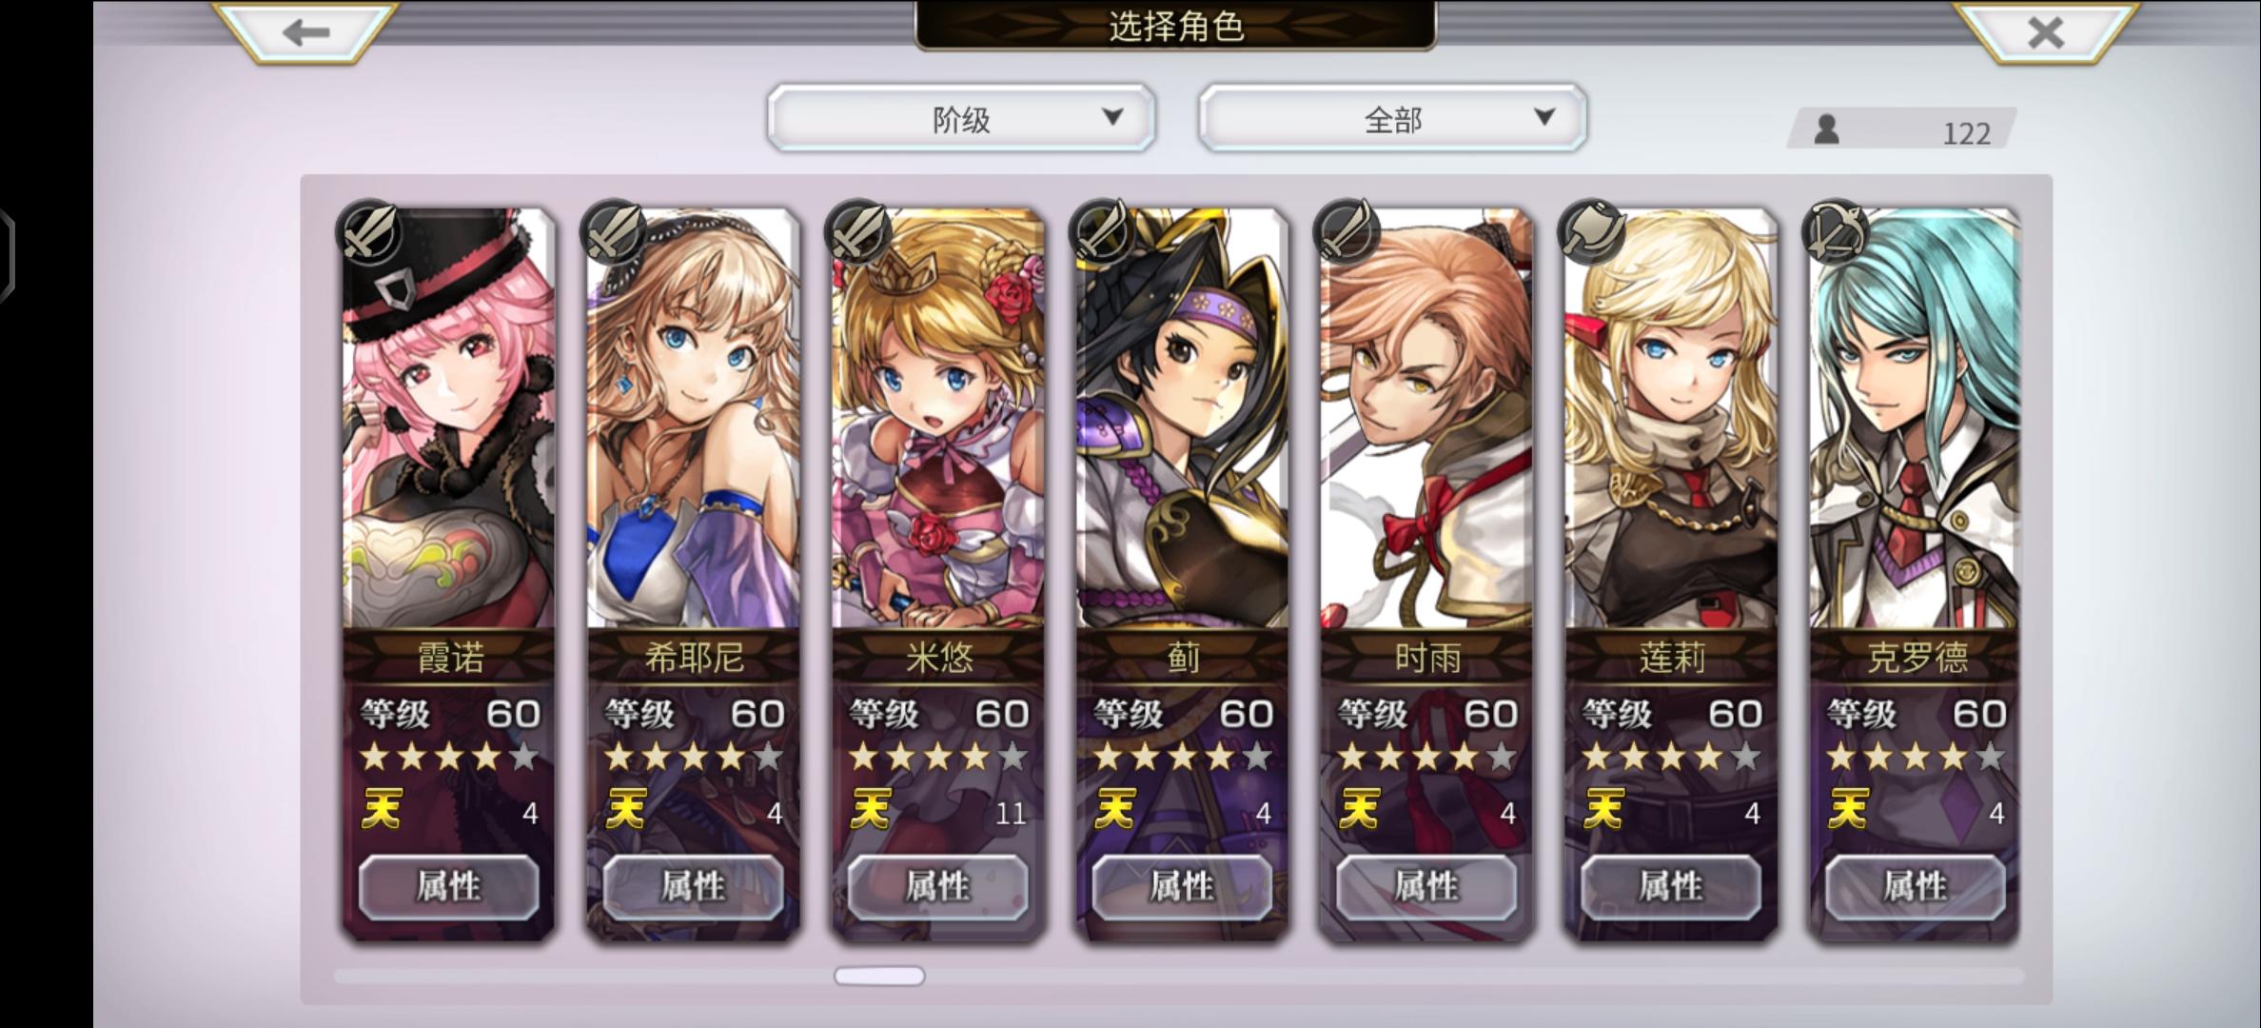Click the weapon class icon on 希耶尼's card
Viewport: 2261px width, 1028px height.
(614, 231)
